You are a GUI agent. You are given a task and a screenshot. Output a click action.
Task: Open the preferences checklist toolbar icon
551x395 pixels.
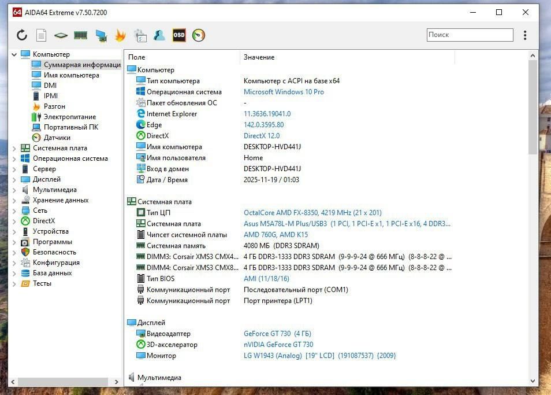[x=140, y=35]
